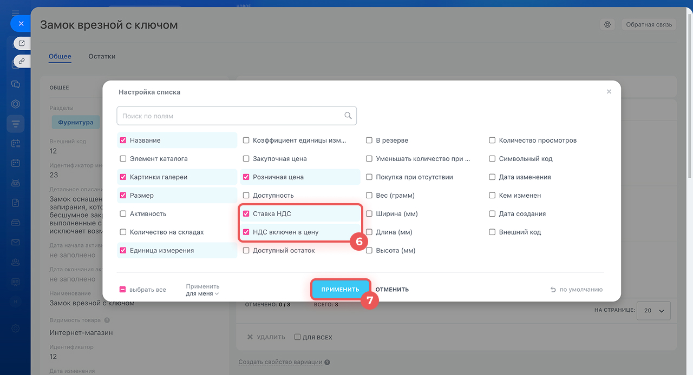The width and height of the screenshot is (693, 375).
Task: Click the search magnifier icon in field search
Action: (348, 116)
